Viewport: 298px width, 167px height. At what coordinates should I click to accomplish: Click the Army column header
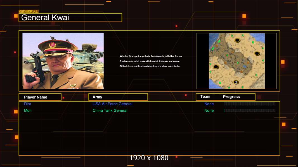tap(118, 97)
